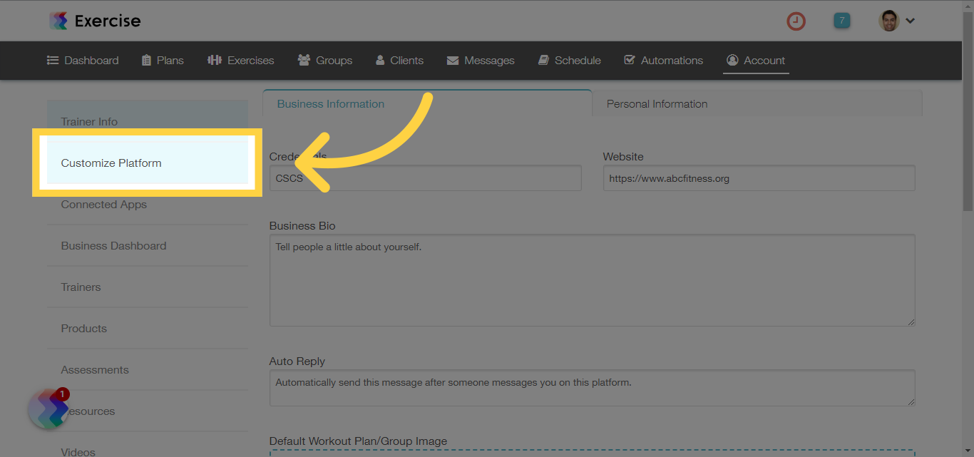Select the Clients person icon
The image size is (974, 457).
380,60
